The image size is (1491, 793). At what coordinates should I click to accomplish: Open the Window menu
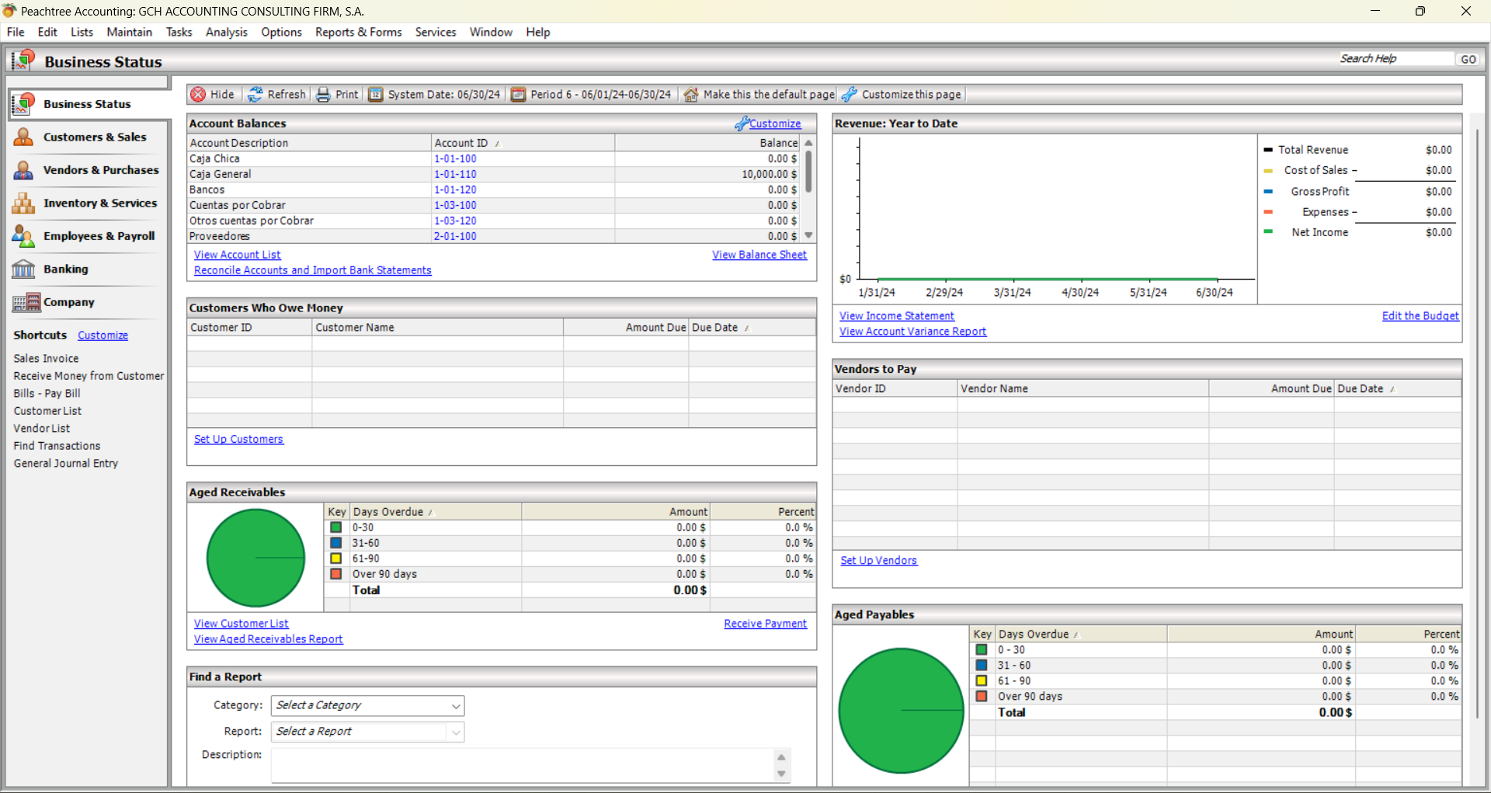coord(491,32)
